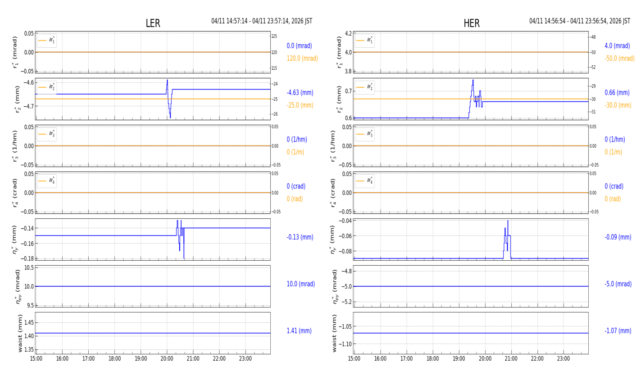The height and width of the screenshot is (389, 636).
Task: Click the blue 4.0 (mrad) readout
Action: coord(617,46)
